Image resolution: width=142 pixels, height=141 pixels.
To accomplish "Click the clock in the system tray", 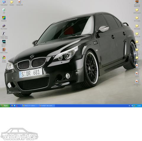I will coord(139,106).
